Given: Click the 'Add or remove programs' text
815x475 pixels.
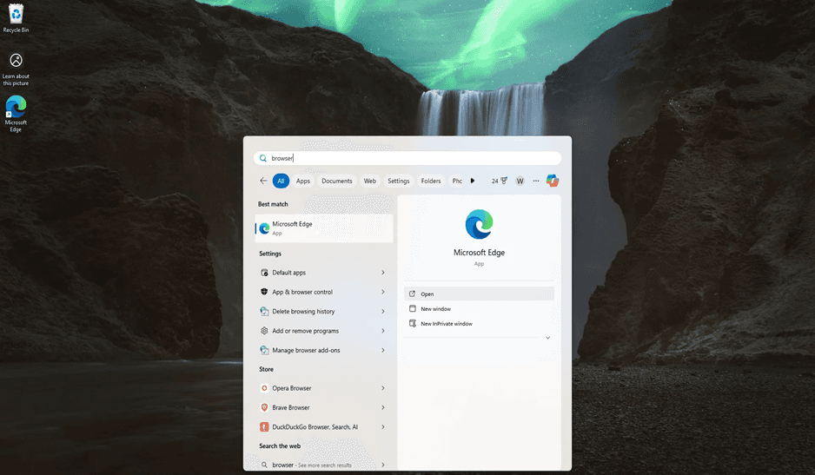Looking at the screenshot, I should [x=306, y=331].
